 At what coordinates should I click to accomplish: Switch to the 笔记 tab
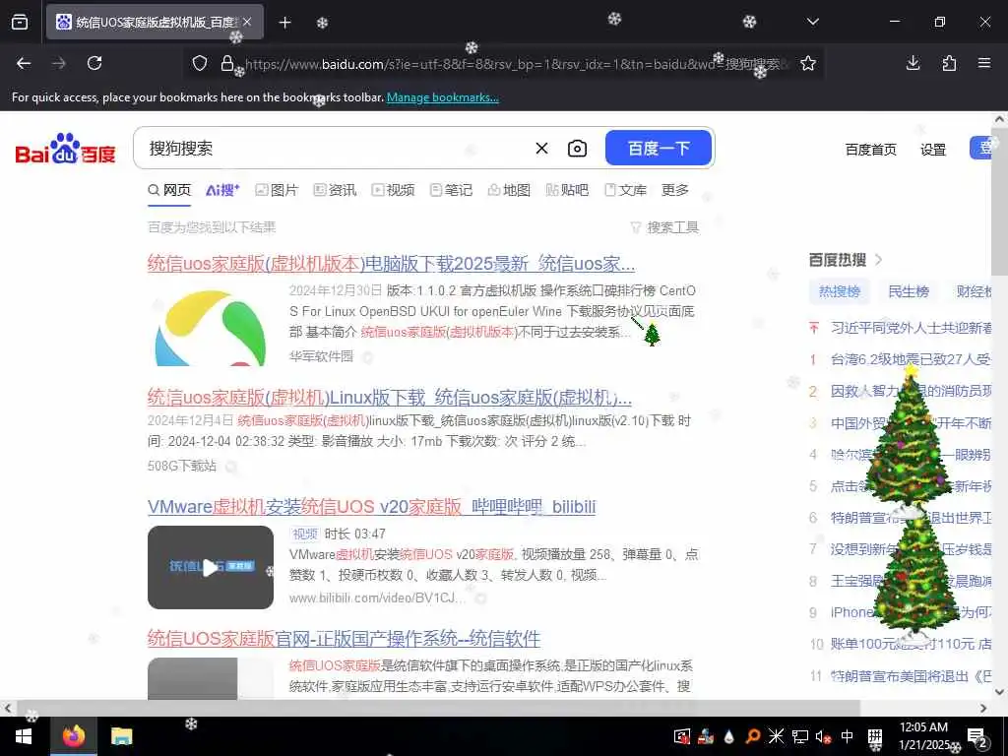pos(451,190)
